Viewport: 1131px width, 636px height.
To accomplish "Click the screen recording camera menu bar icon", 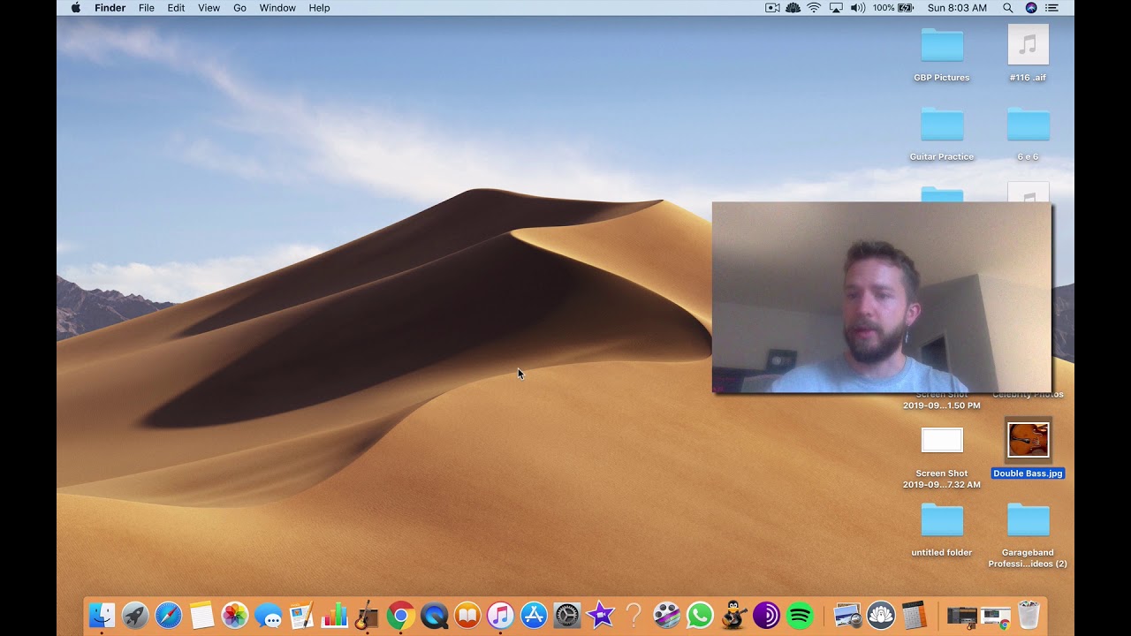I will point(772,8).
